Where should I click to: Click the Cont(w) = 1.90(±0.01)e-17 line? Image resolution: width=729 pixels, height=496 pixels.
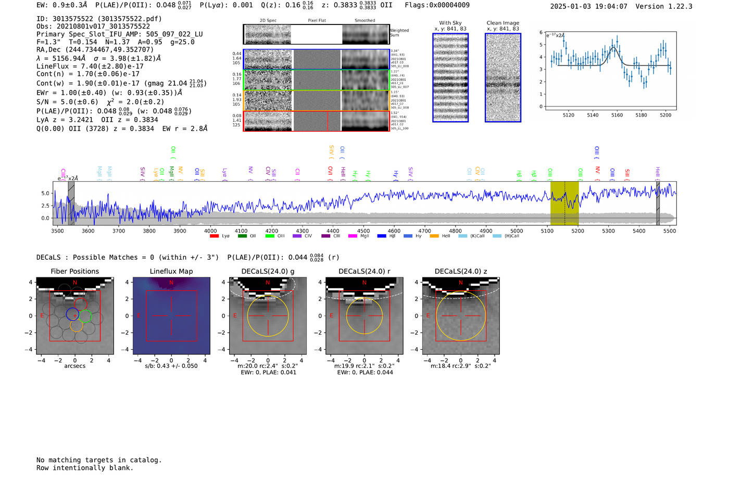[x=121, y=83]
